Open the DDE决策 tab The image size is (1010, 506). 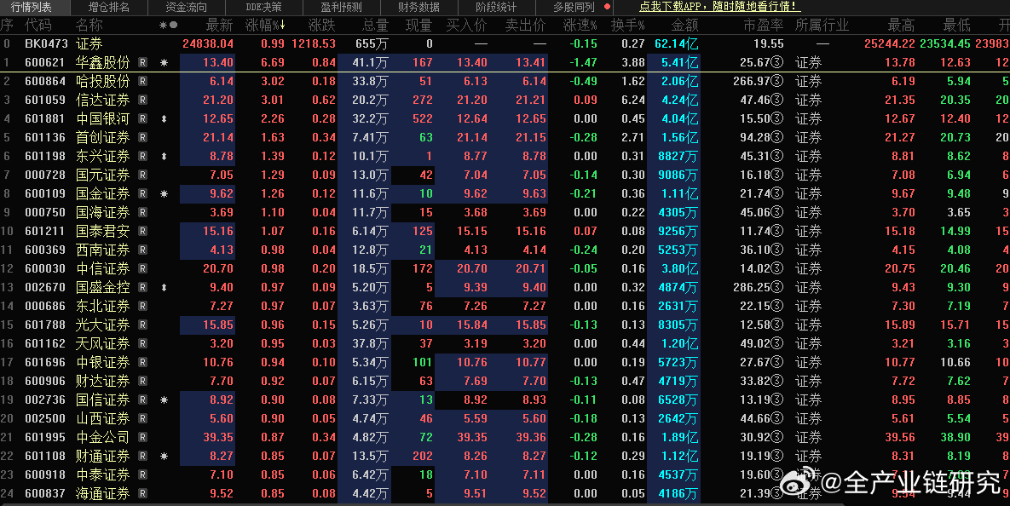pos(263,7)
